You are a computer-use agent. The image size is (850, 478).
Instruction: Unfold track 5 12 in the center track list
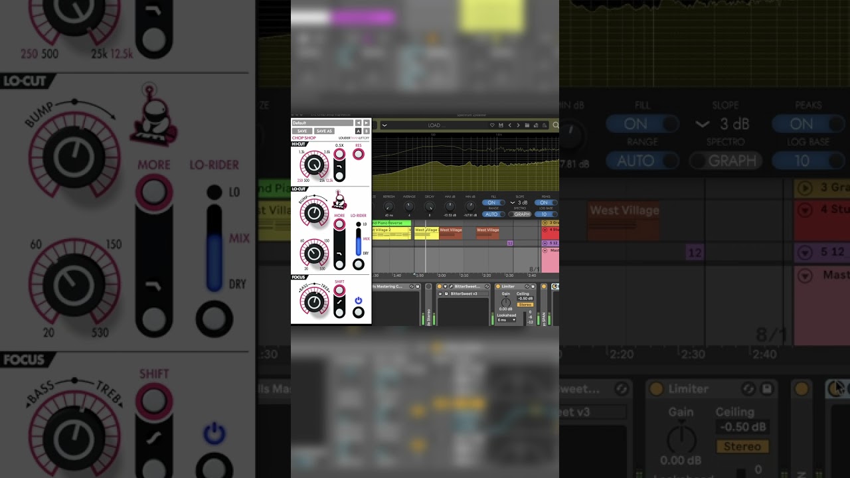coord(545,243)
